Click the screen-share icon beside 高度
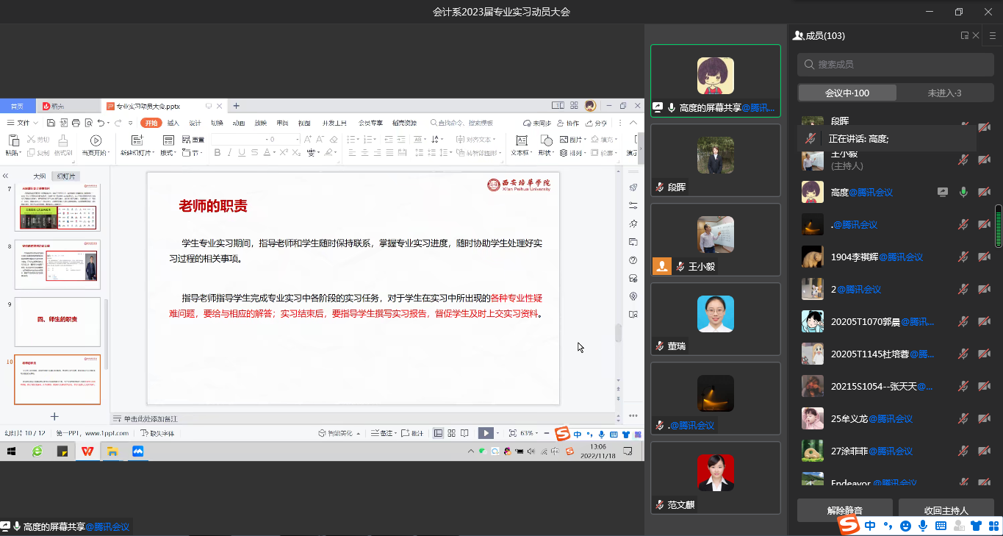The image size is (1003, 536). (x=943, y=193)
